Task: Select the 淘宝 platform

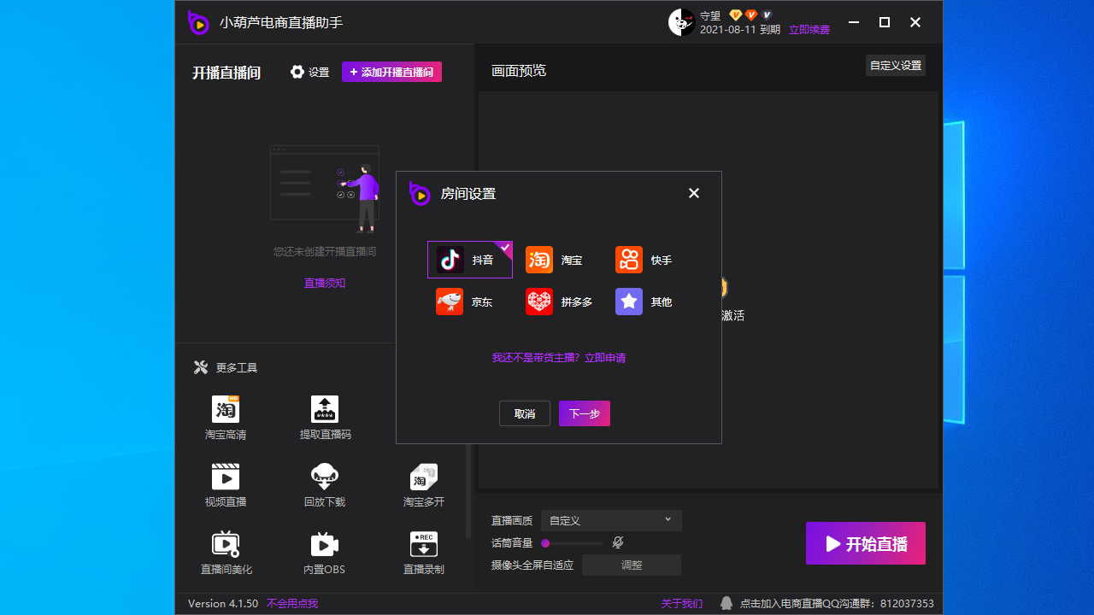Action: 557,260
